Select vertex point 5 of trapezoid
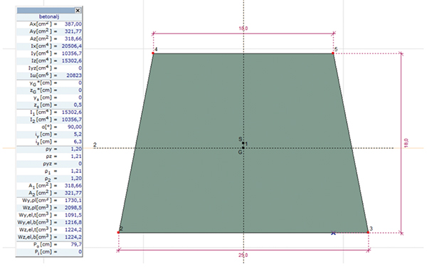Image resolution: width=427 pixels, height=267 pixels. click(333, 53)
